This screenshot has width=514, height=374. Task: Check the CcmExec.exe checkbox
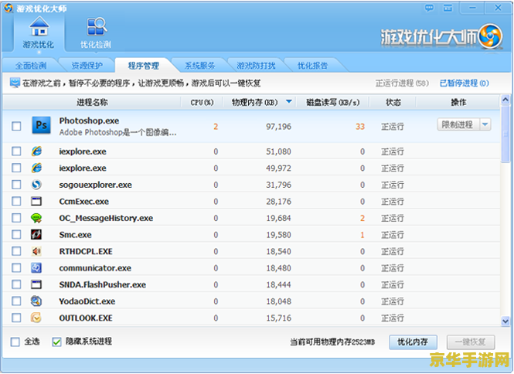tap(16, 201)
